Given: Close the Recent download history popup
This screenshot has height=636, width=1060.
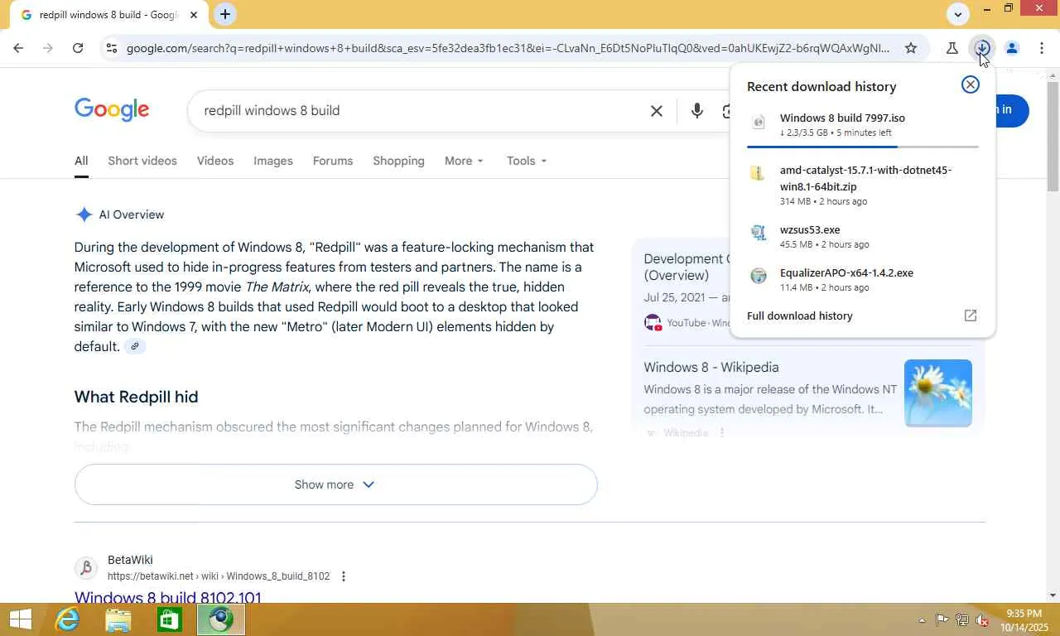Looking at the screenshot, I should [971, 84].
